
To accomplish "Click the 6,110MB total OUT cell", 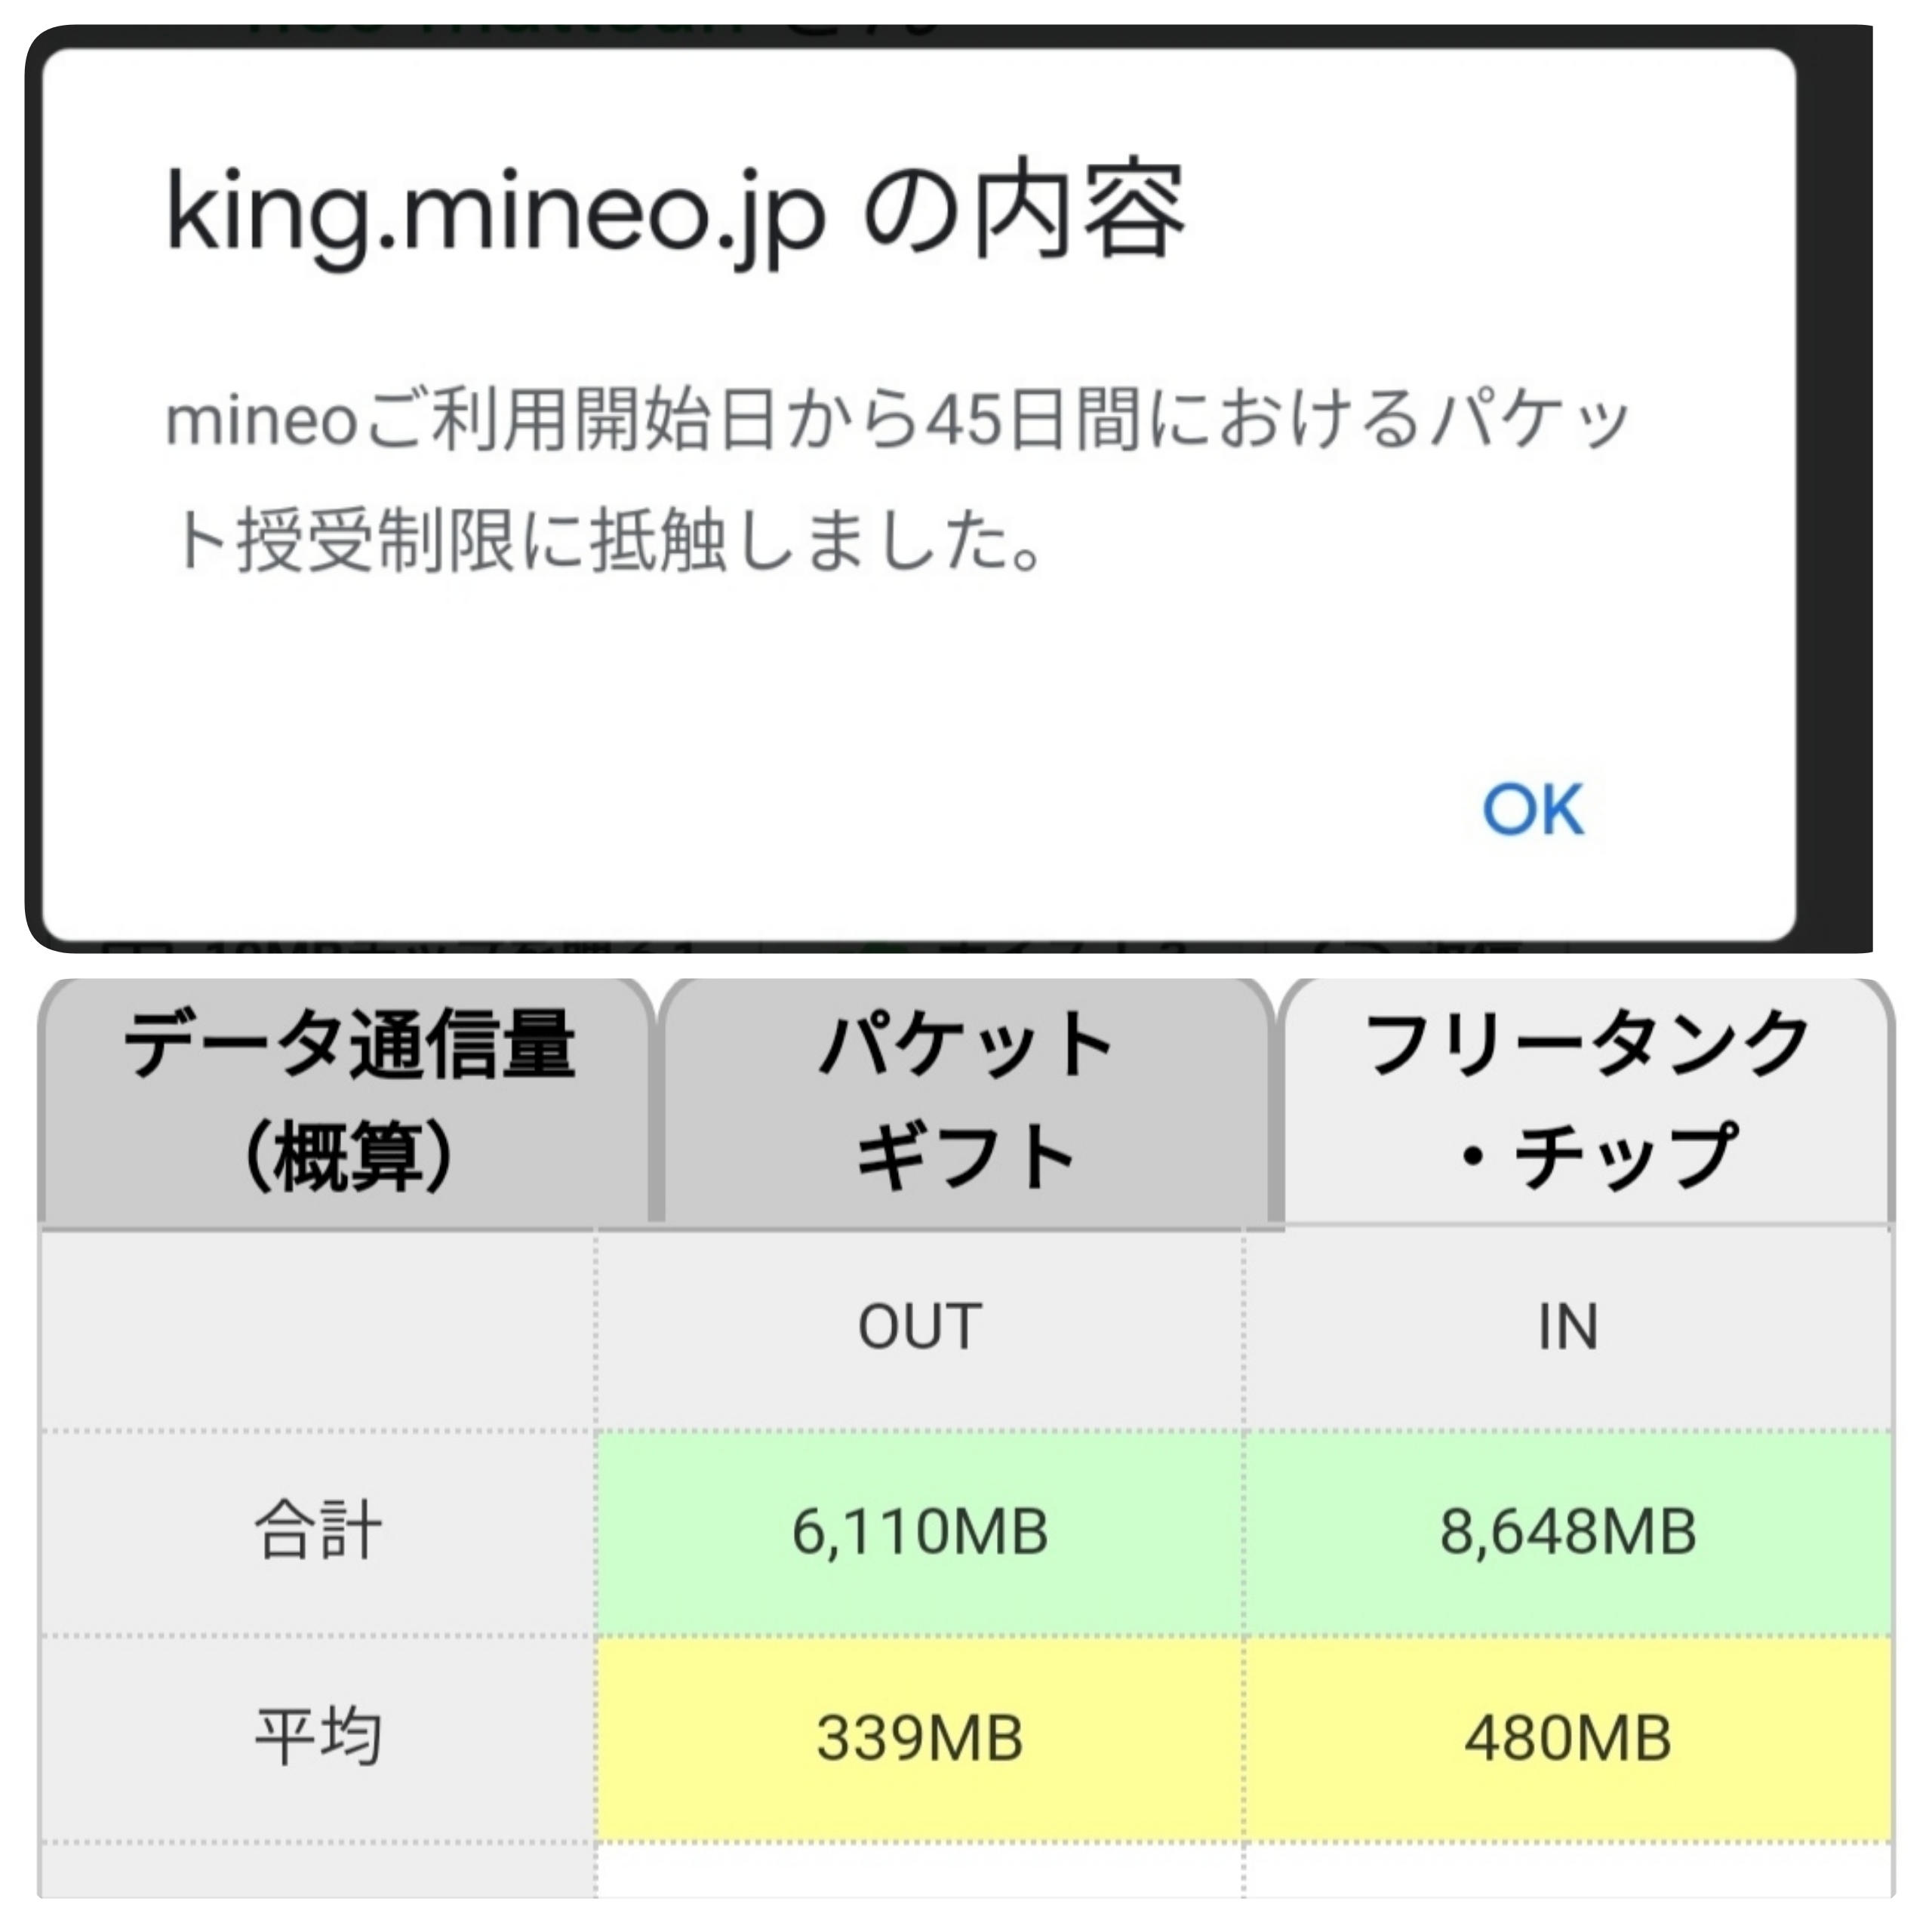I will (x=920, y=1532).
